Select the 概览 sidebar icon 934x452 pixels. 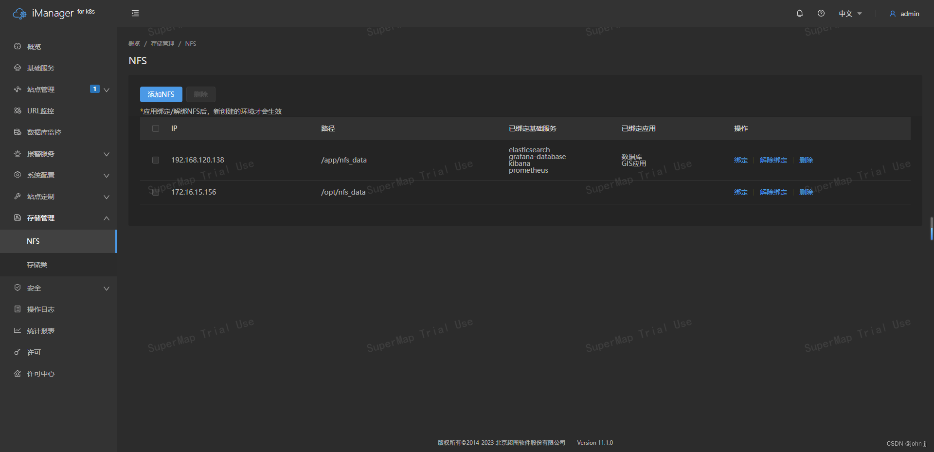(x=17, y=46)
